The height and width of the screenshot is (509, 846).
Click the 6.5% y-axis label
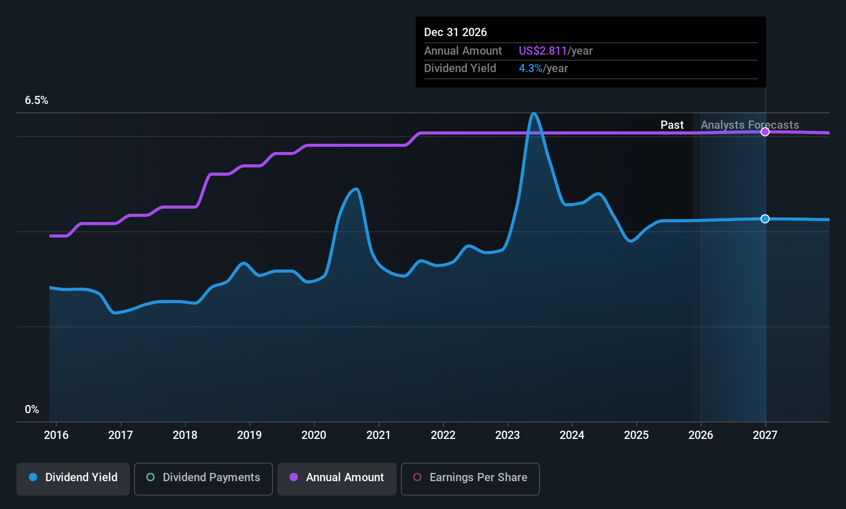pos(37,100)
